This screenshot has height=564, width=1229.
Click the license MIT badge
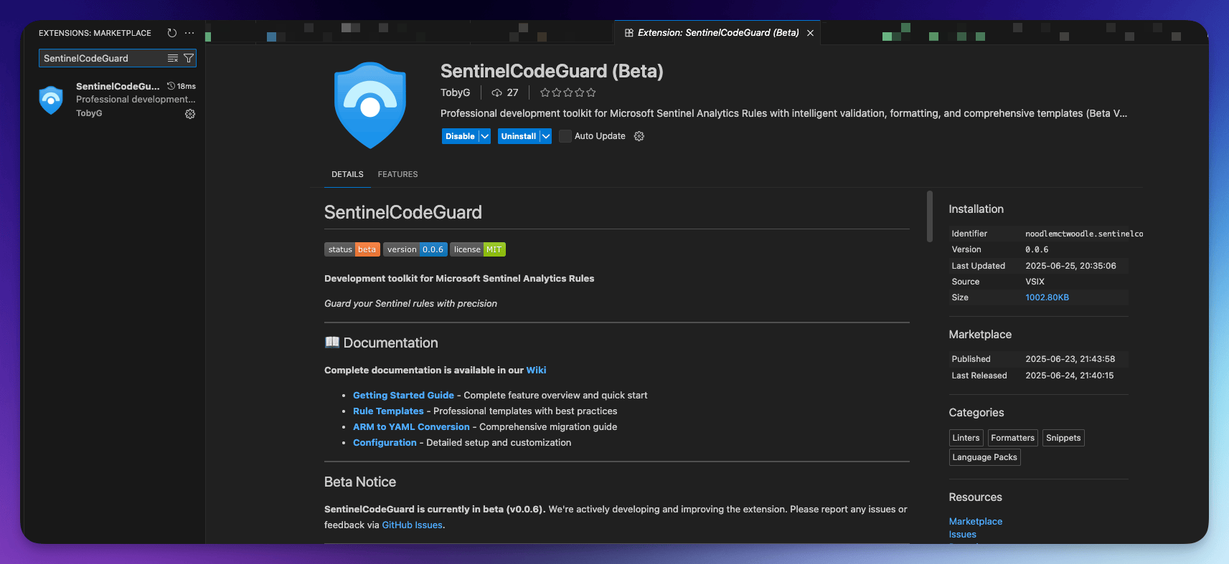coord(478,249)
